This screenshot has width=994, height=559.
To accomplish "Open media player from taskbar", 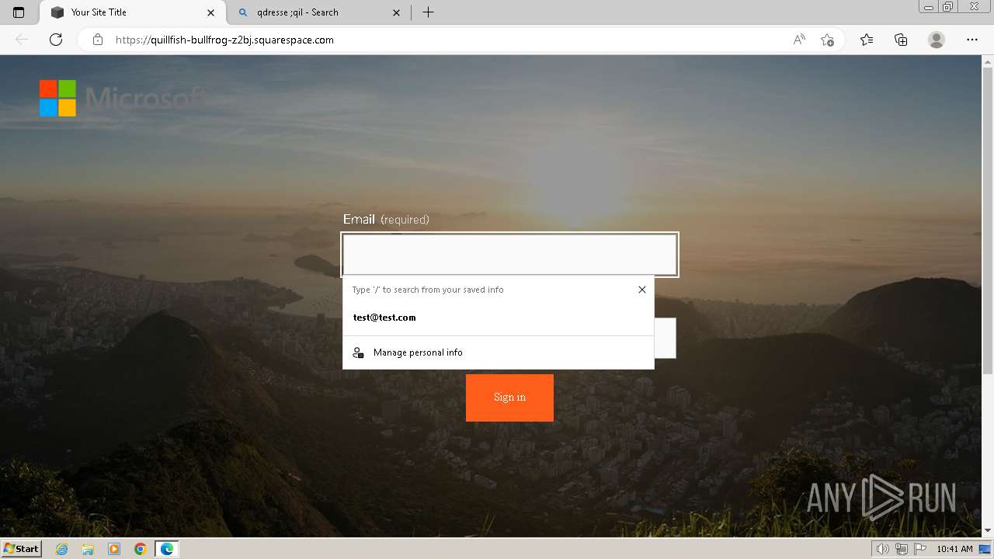I will click(x=114, y=549).
